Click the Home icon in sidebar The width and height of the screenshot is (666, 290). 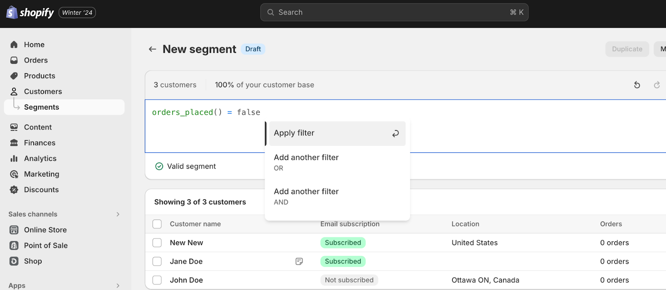[14, 44]
